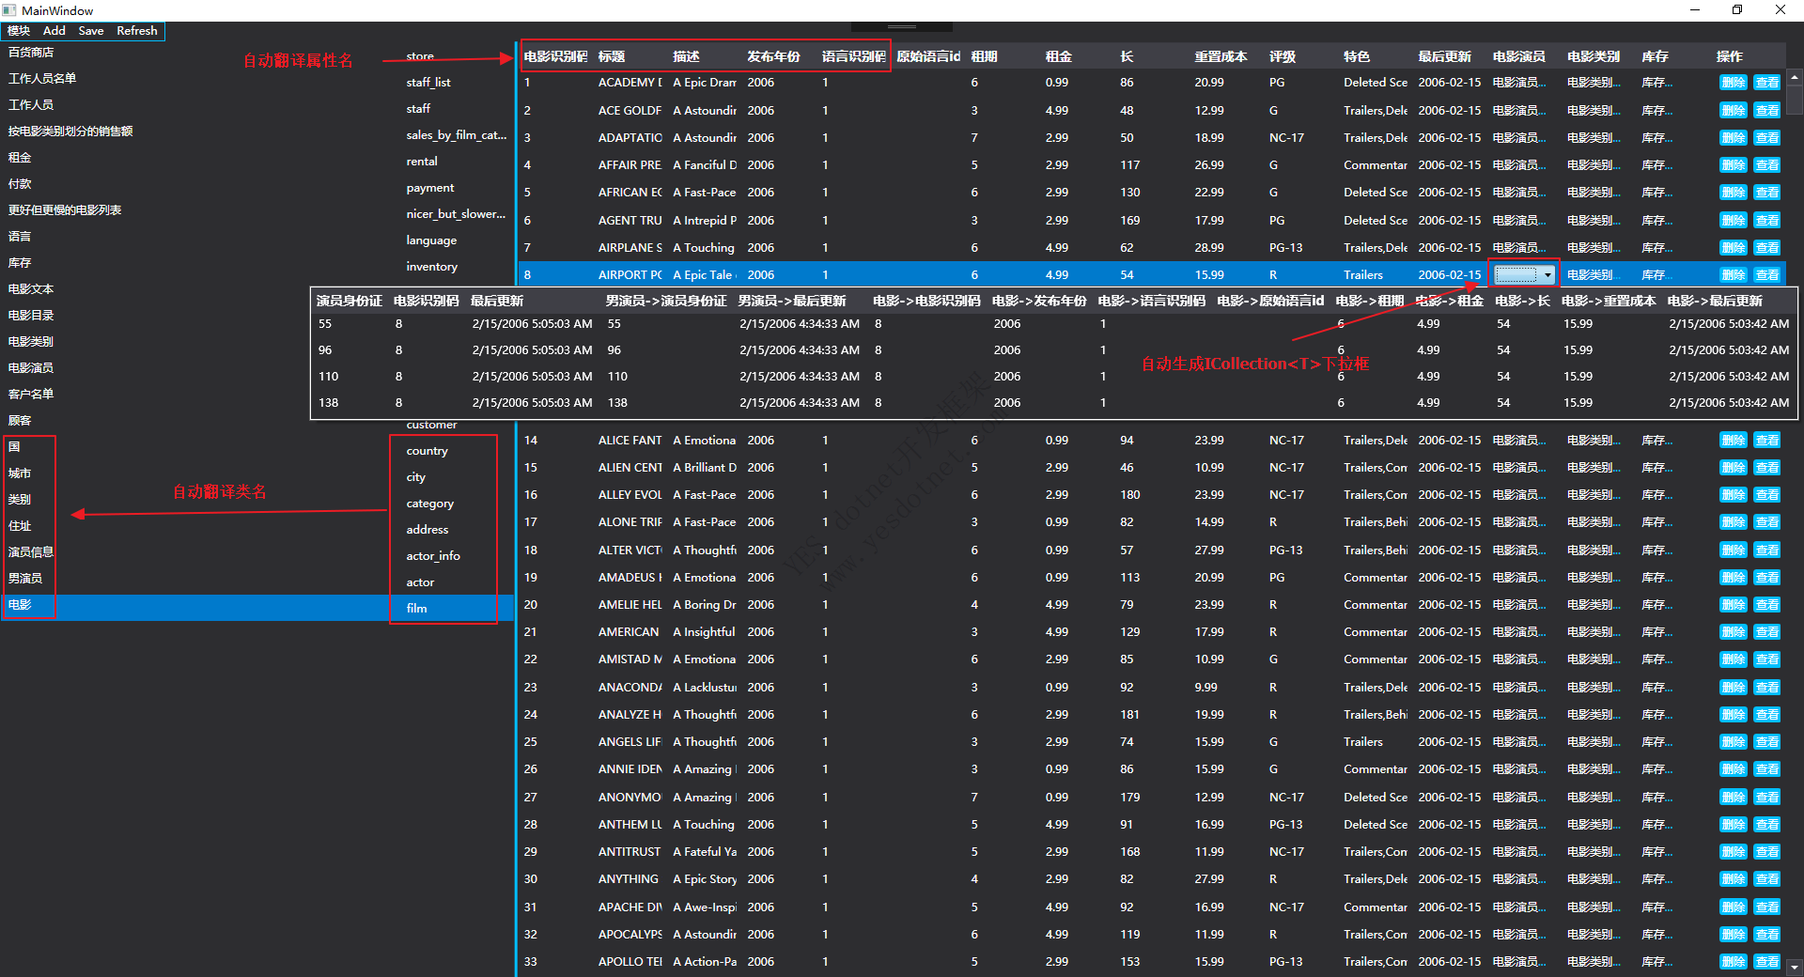View the AIRPLANE film row
Image resolution: width=1804 pixels, height=977 pixels.
point(1767,248)
